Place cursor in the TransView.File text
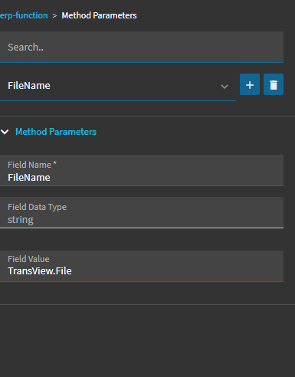 point(40,271)
